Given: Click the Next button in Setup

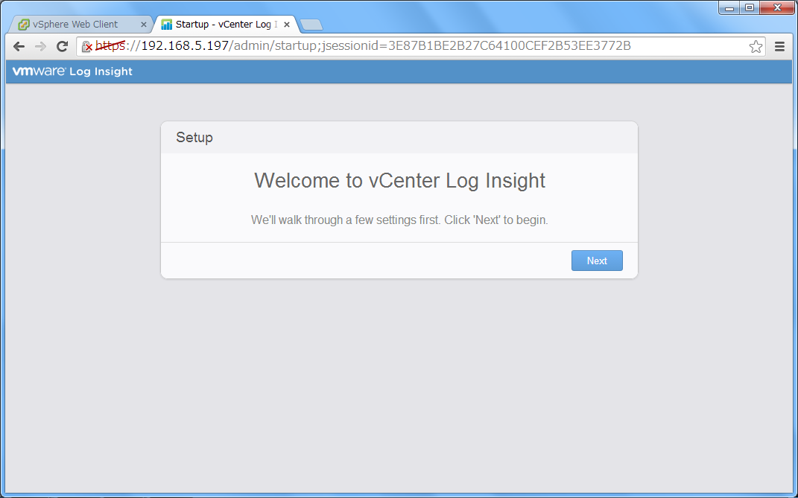Looking at the screenshot, I should click(x=596, y=261).
